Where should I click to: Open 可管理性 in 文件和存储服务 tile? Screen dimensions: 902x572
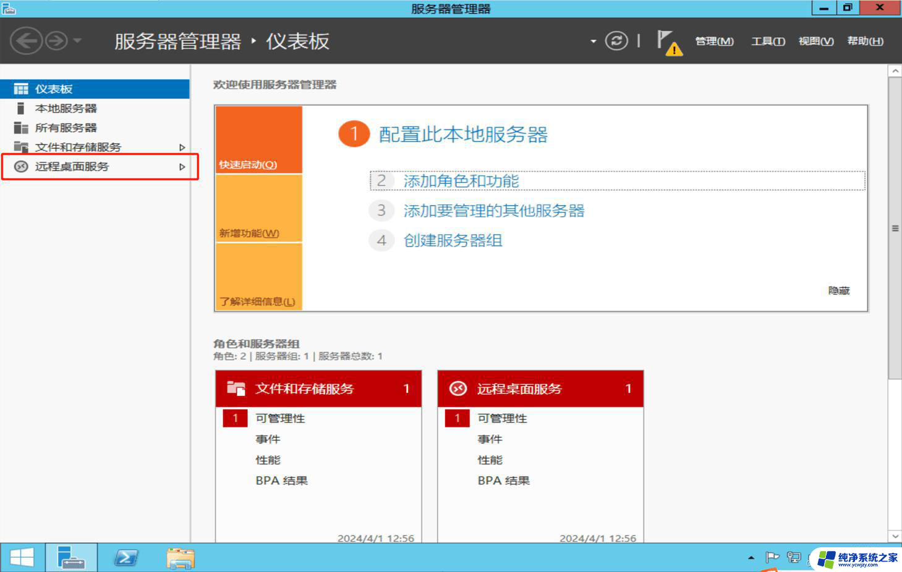280,418
